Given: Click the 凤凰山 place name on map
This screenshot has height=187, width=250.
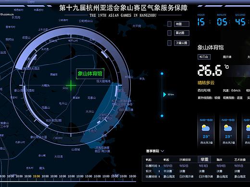Looking at the screenshot, I should (46, 107).
